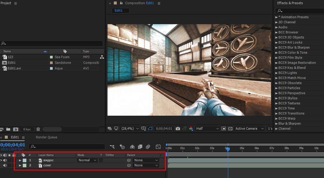Click the 8 bpc color depth button
Image resolution: width=324 pixels, height=178 pixels.
click(27, 129)
